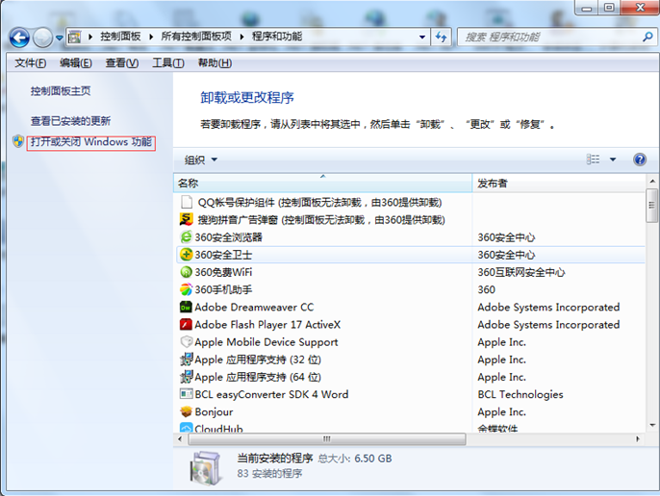Click horizontal scrollbar right arrow
Viewport: 660px width, 496px height.
pyautogui.click(x=638, y=439)
